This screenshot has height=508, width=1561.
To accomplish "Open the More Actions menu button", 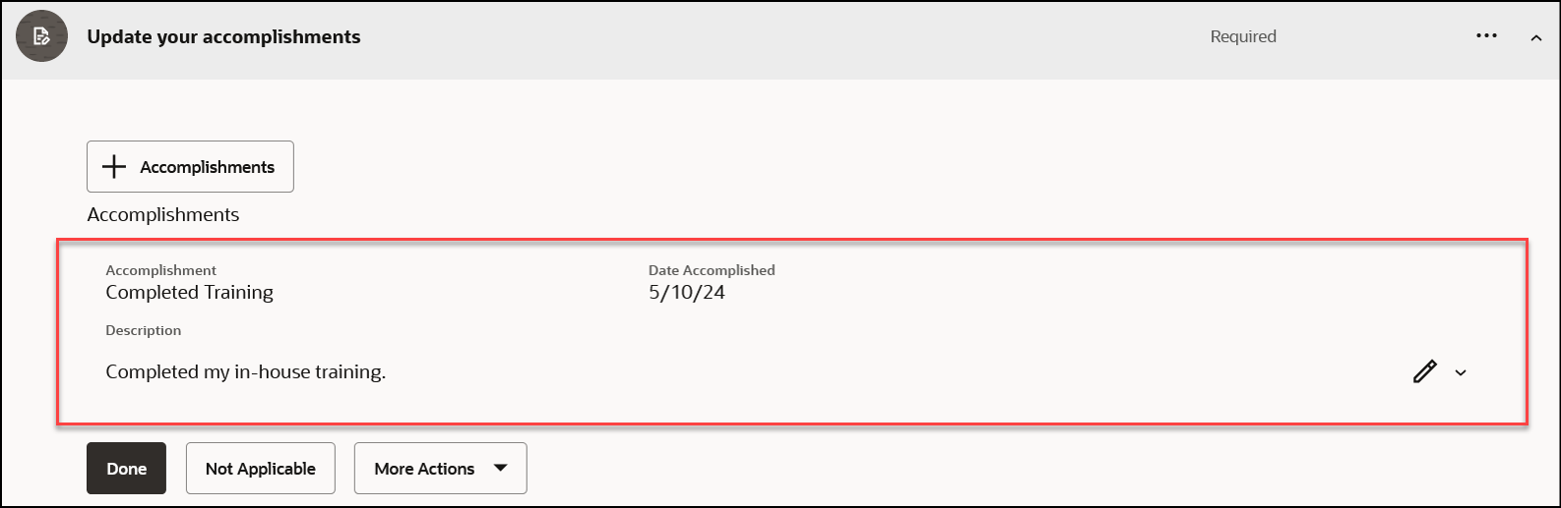I will click(x=440, y=469).
